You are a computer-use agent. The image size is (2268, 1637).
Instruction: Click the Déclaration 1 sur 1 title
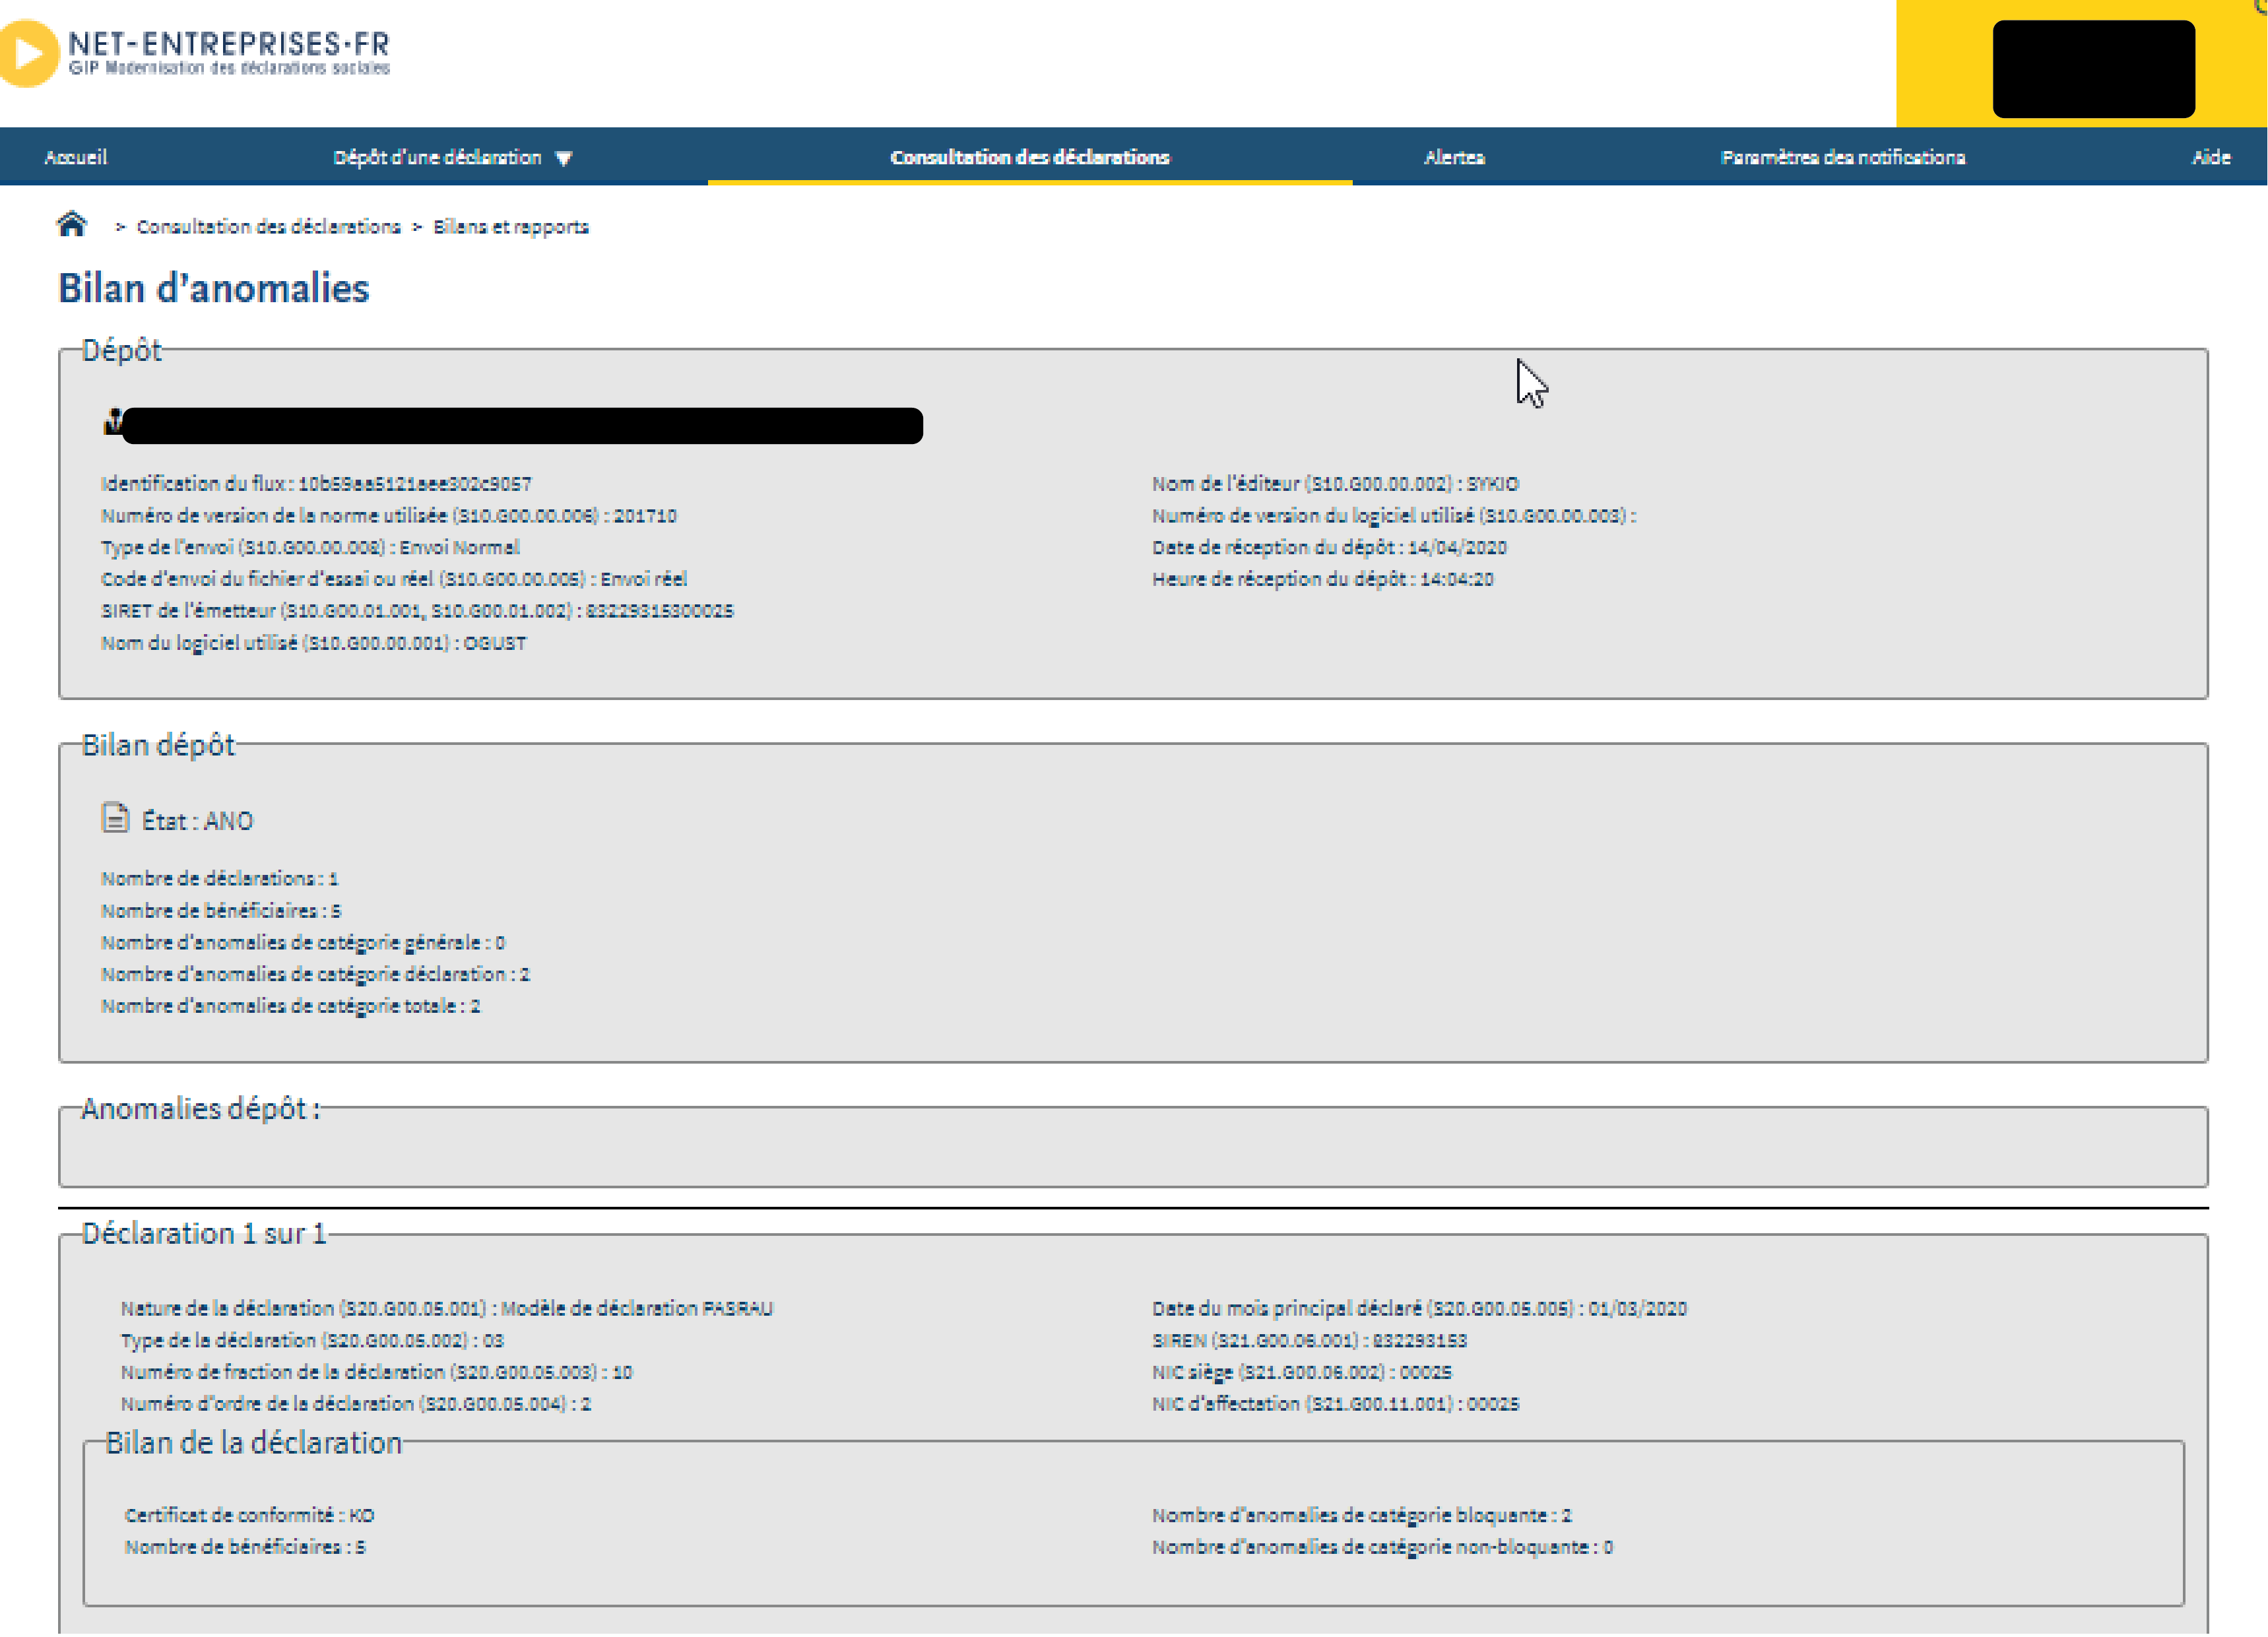coord(204,1233)
